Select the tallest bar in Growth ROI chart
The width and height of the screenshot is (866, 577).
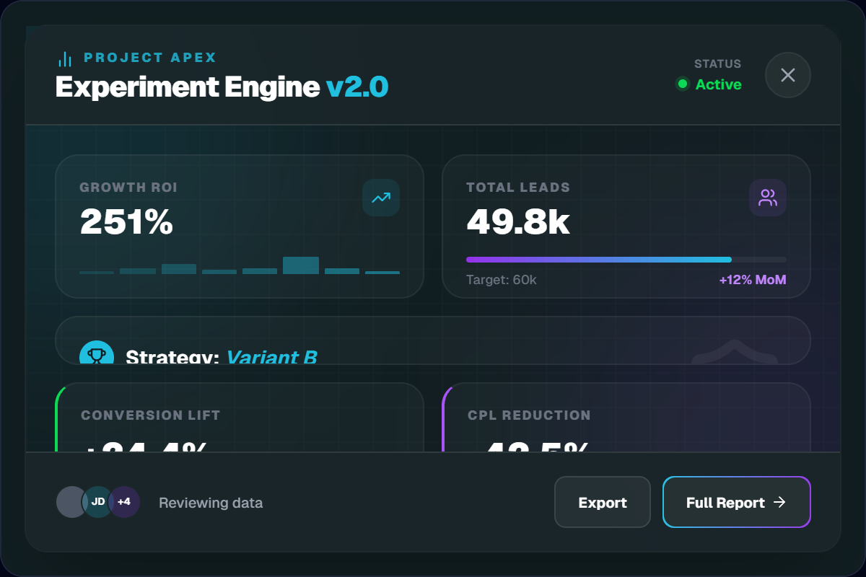point(301,265)
